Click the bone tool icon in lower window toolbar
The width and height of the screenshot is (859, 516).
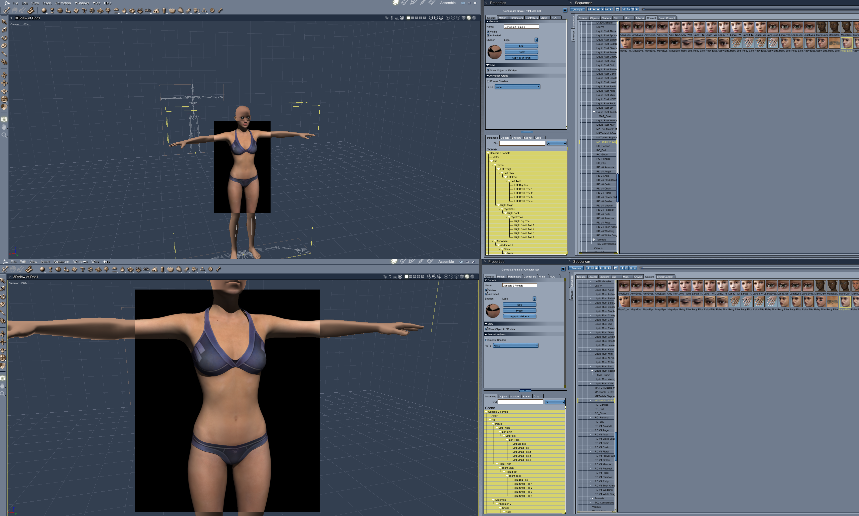(219, 269)
